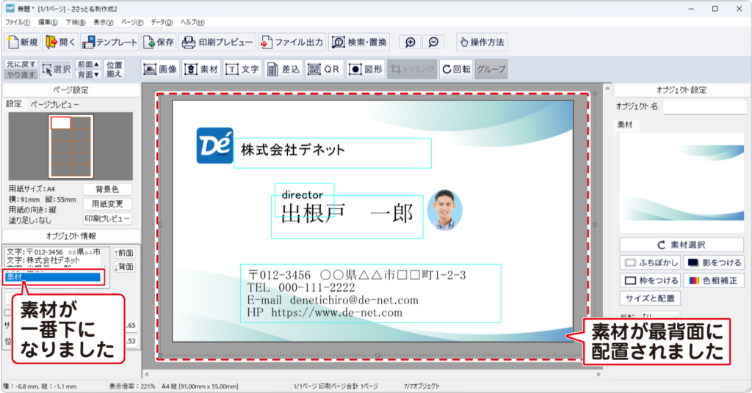Open the ページ menu

pos(132,23)
